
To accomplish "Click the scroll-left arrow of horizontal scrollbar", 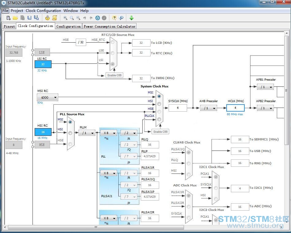I will [x=5, y=227].
